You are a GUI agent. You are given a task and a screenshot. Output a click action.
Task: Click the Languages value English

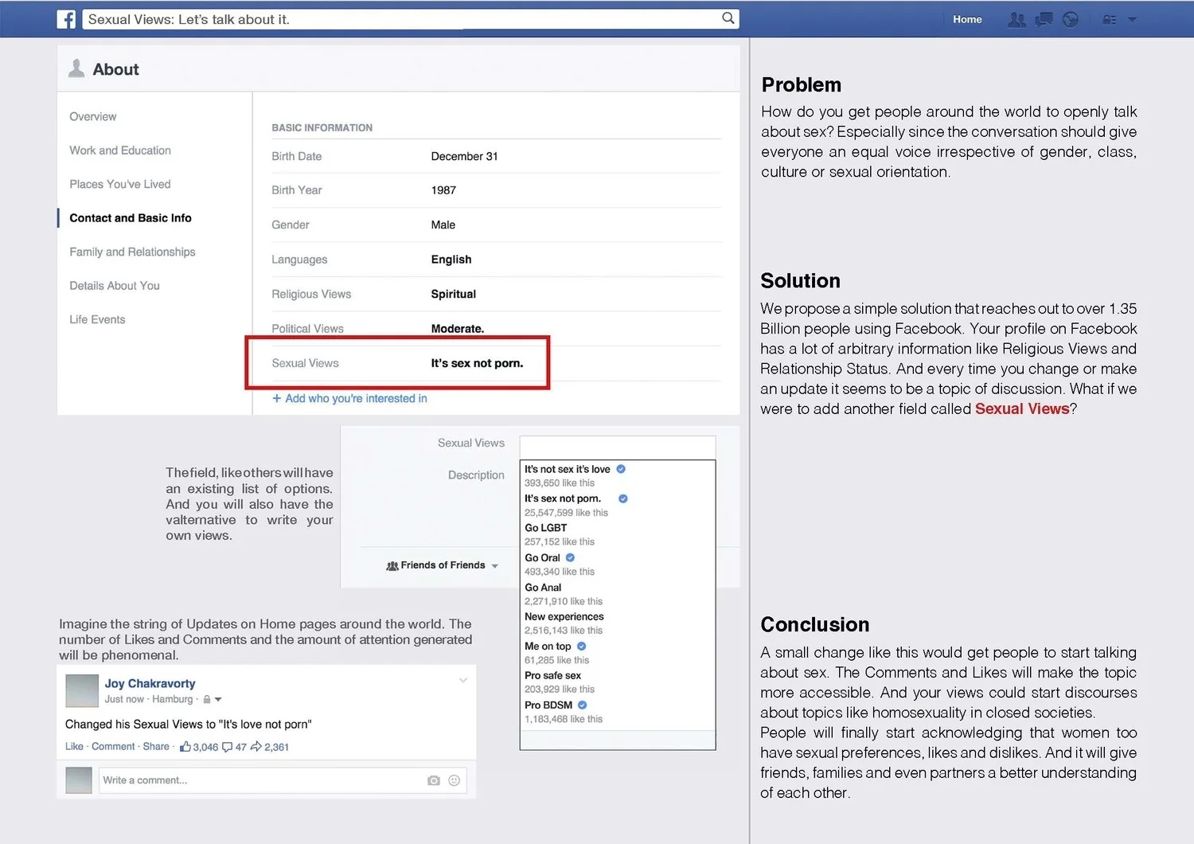tap(451, 260)
